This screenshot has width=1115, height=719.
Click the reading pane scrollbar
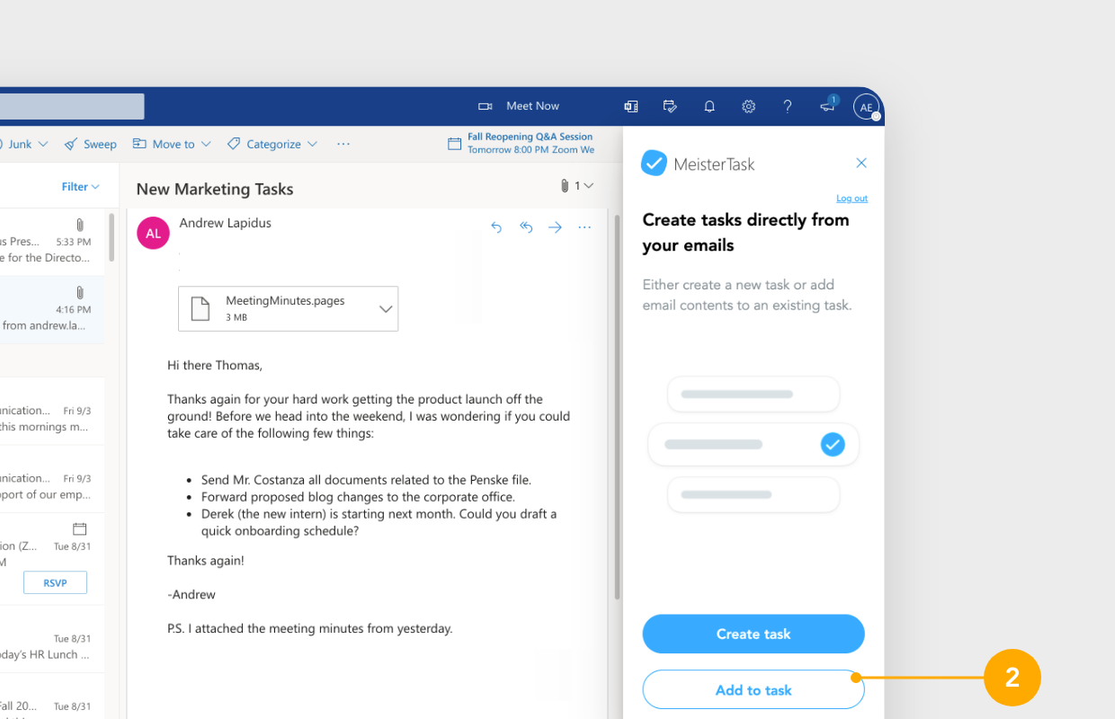[617, 408]
